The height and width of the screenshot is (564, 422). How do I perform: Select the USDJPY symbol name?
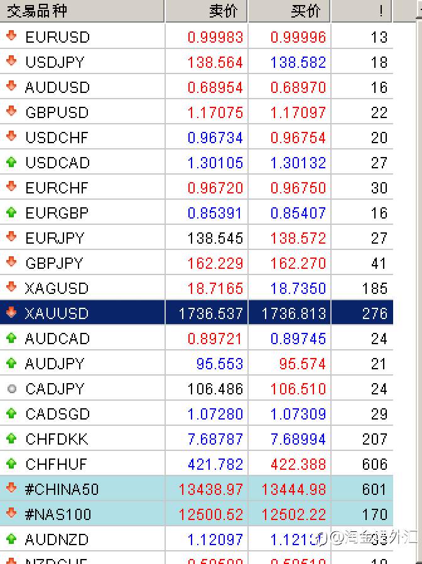[x=55, y=62]
